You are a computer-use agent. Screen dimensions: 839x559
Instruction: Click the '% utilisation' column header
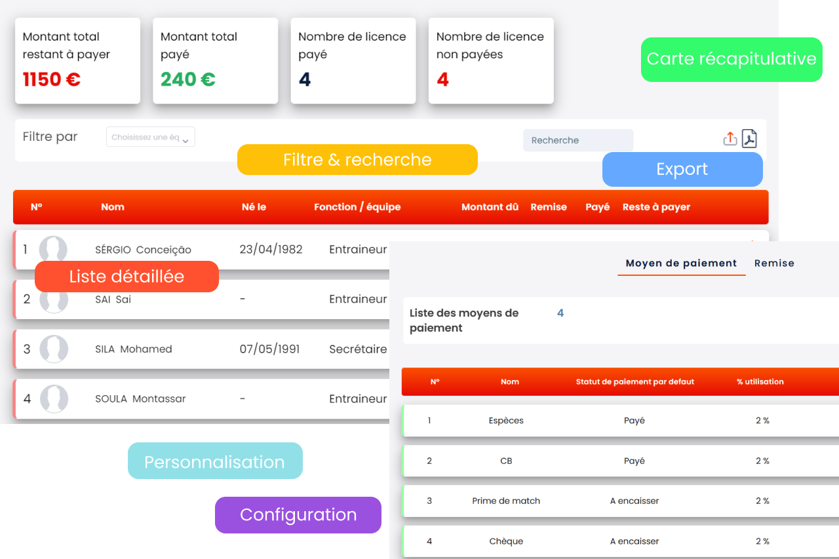[x=760, y=381]
